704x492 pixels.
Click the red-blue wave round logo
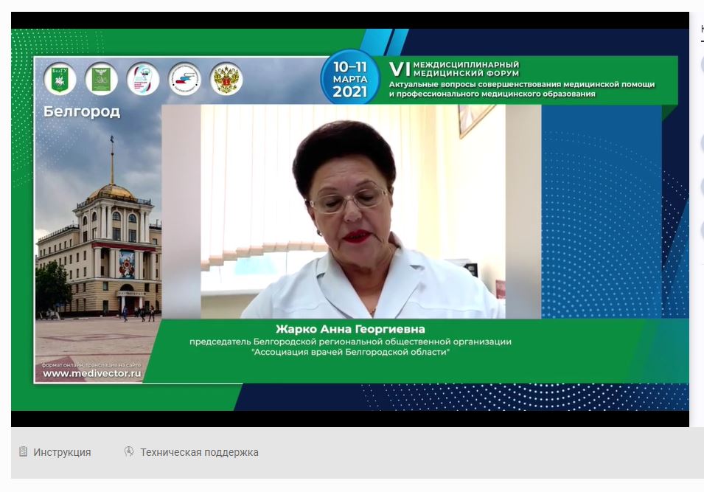[x=184, y=79]
